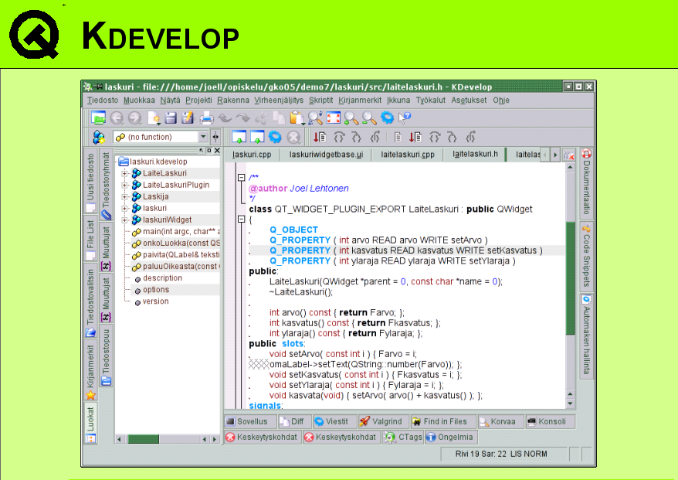Image resolution: width=678 pixels, height=480 pixels.
Task: Switch to the laitelaskuri.cpp tab
Action: pos(408,155)
